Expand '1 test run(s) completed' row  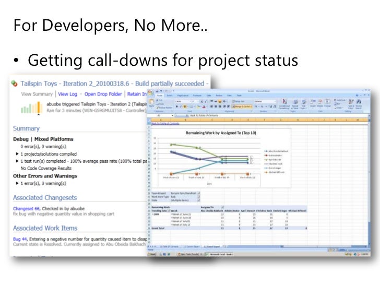[17, 161]
